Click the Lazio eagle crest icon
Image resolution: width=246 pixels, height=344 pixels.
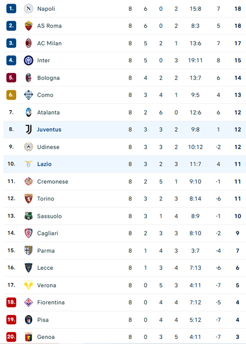click(x=28, y=164)
